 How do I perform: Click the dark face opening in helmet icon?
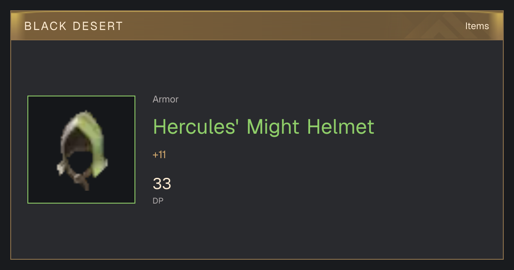pos(78,159)
